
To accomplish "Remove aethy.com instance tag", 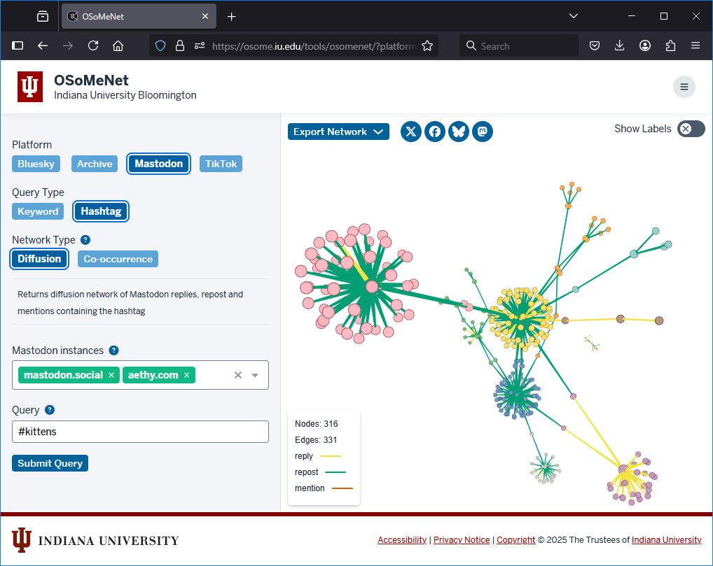I will point(186,375).
